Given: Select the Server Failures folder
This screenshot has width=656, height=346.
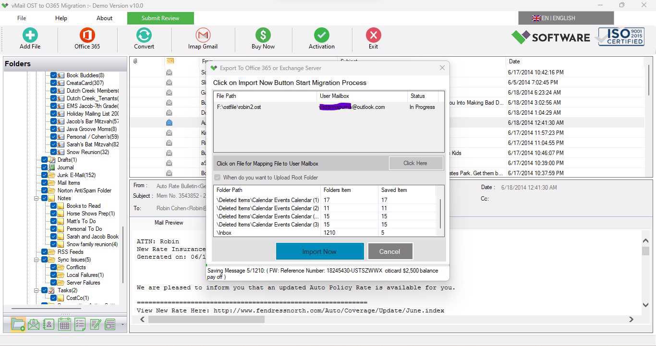Looking at the screenshot, I should pyautogui.click(x=83, y=283).
